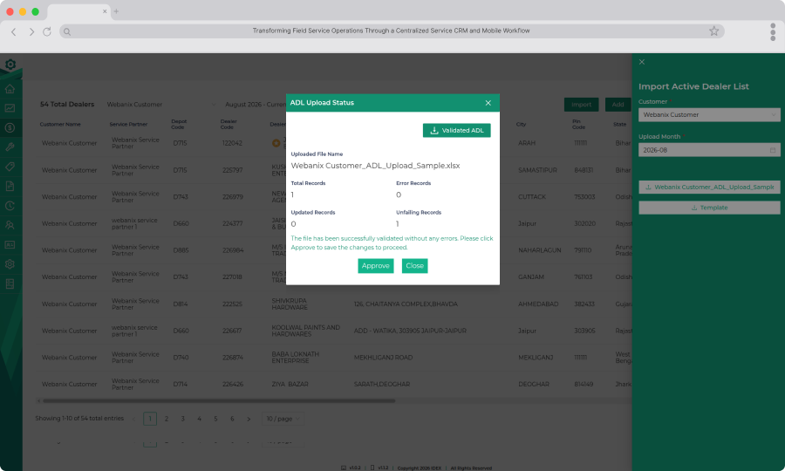Click the Template download button
785x471 pixels.
[709, 208]
